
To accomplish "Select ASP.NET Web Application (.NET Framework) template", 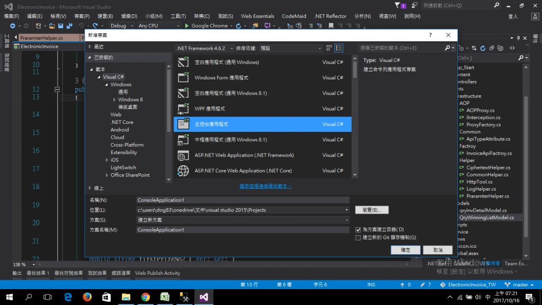I will coord(263,155).
